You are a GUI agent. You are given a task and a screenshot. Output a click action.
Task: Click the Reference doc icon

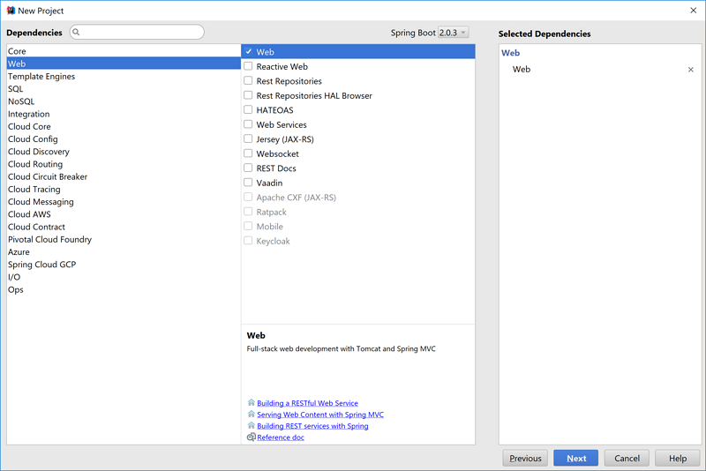tap(252, 437)
